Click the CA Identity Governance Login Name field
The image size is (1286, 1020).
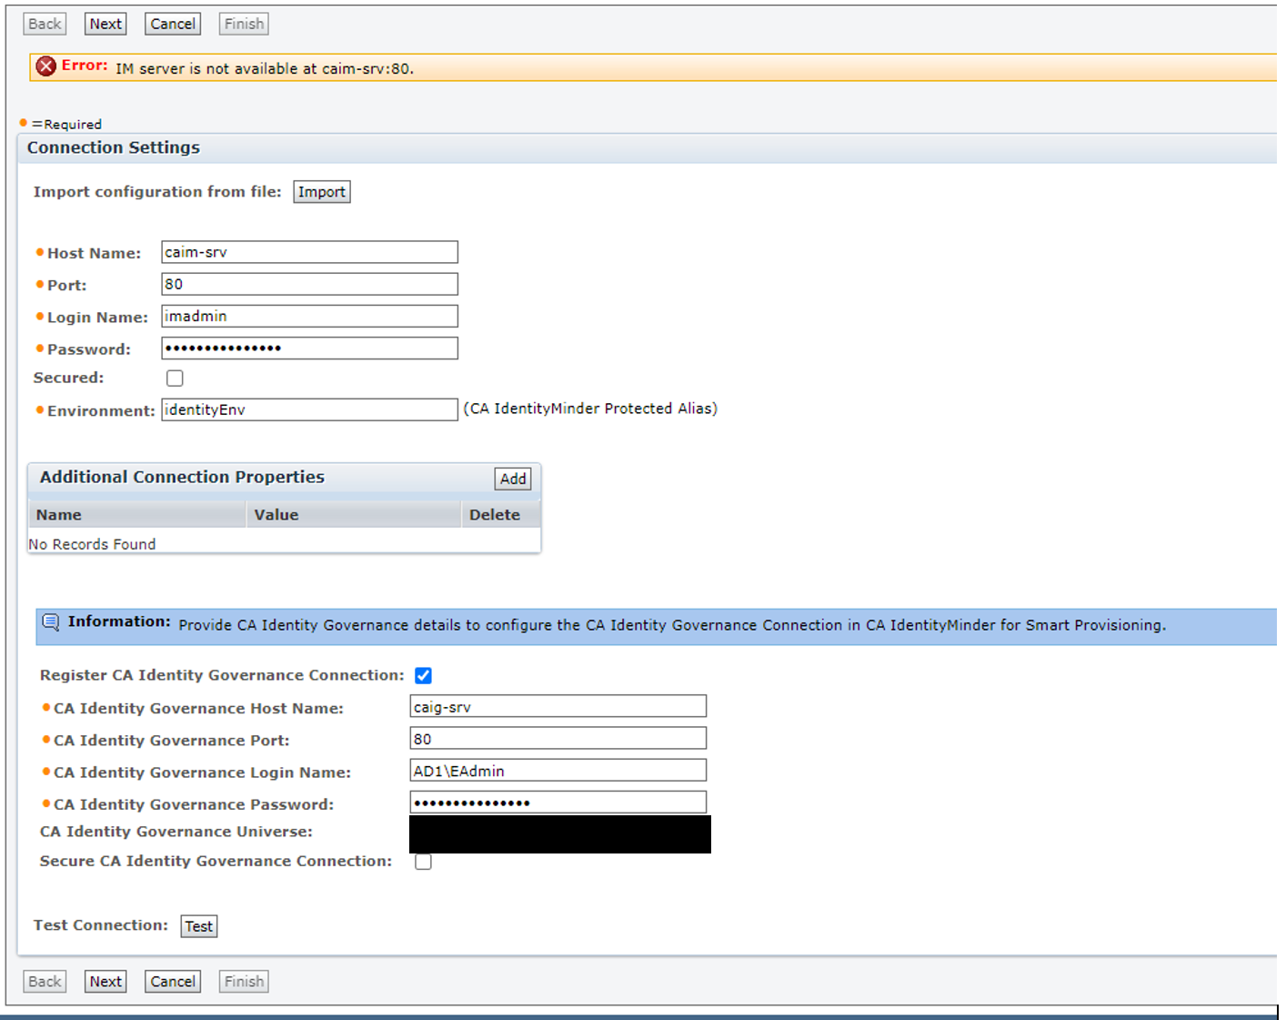[558, 770]
